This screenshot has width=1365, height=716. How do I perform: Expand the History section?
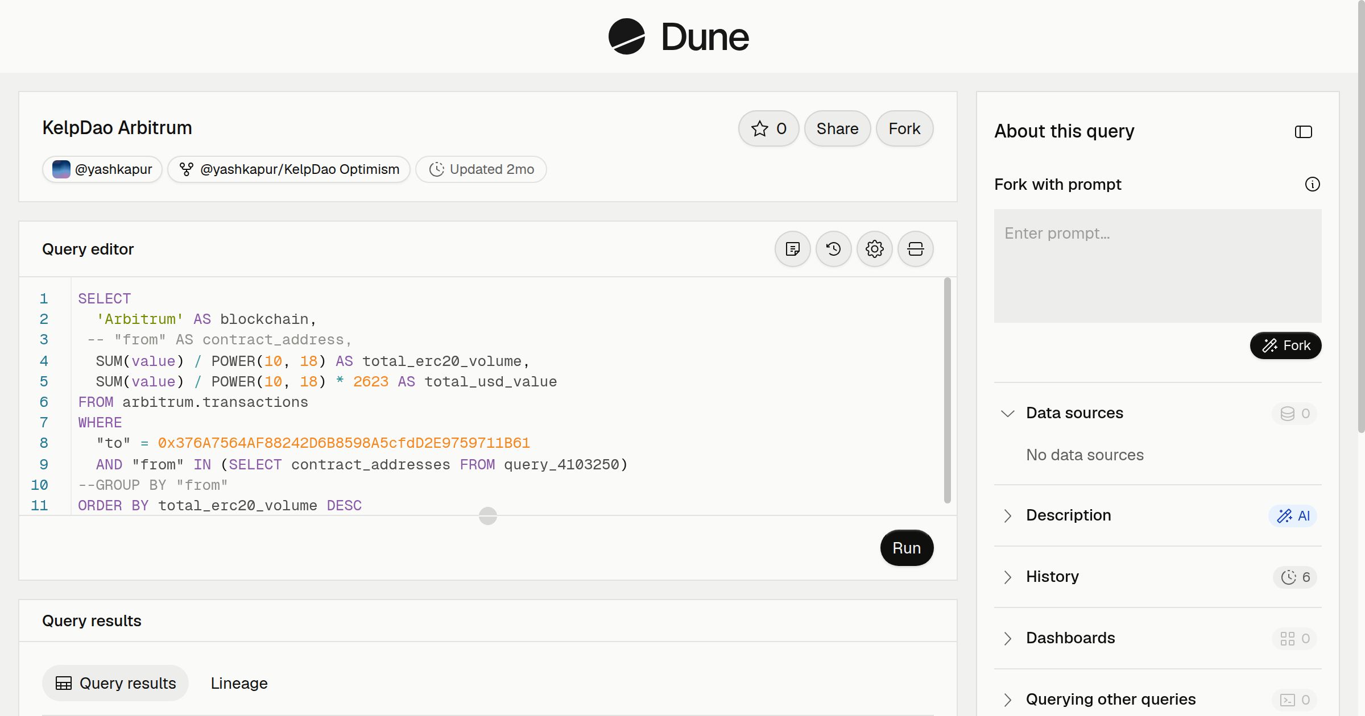click(x=1007, y=577)
